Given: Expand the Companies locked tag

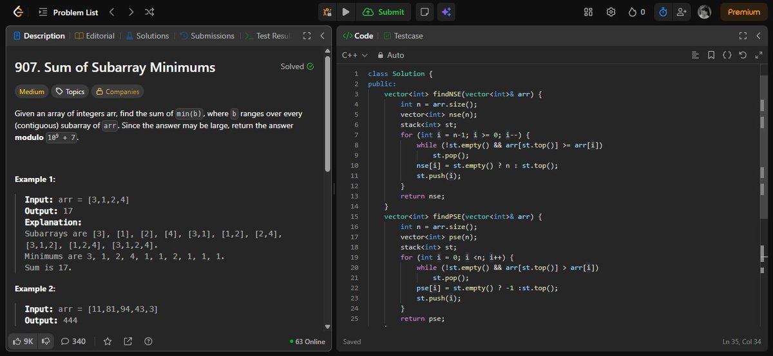Looking at the screenshot, I should [117, 92].
